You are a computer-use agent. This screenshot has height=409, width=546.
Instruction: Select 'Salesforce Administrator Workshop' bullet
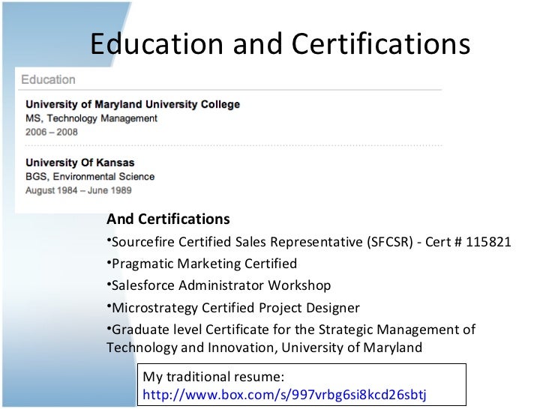[x=219, y=285]
